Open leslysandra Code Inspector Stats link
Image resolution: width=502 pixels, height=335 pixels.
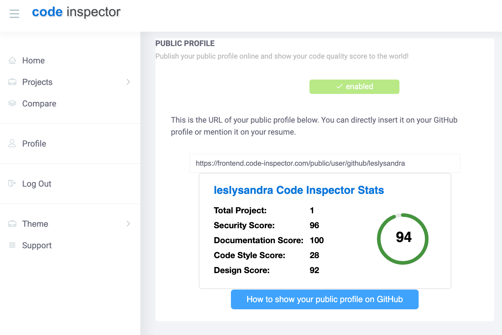299,190
